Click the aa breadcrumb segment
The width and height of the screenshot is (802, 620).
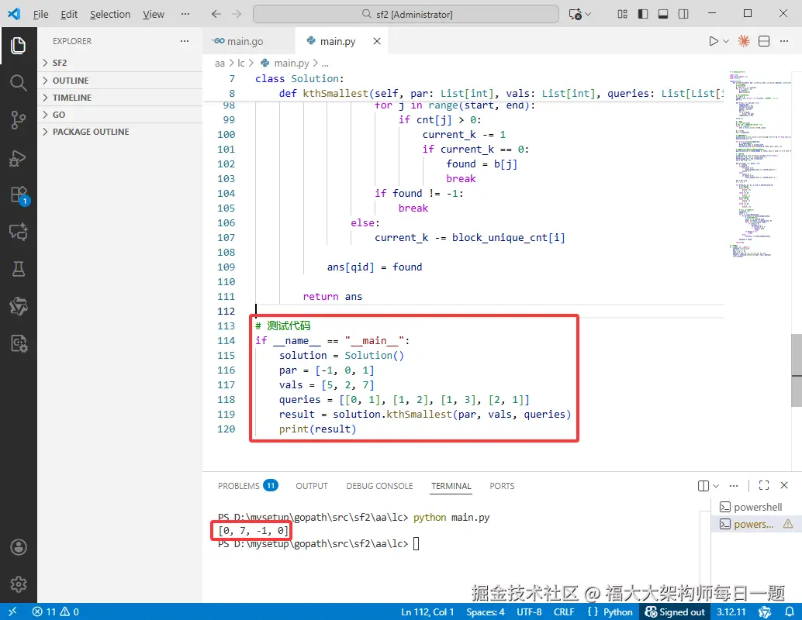[220, 64]
